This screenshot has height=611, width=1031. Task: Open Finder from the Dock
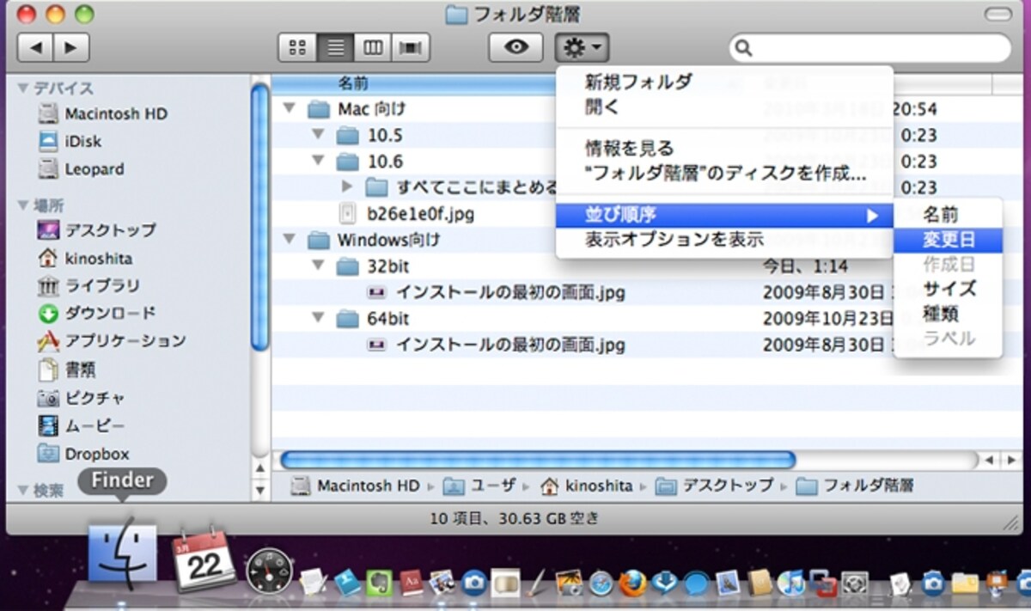pyautogui.click(x=122, y=554)
